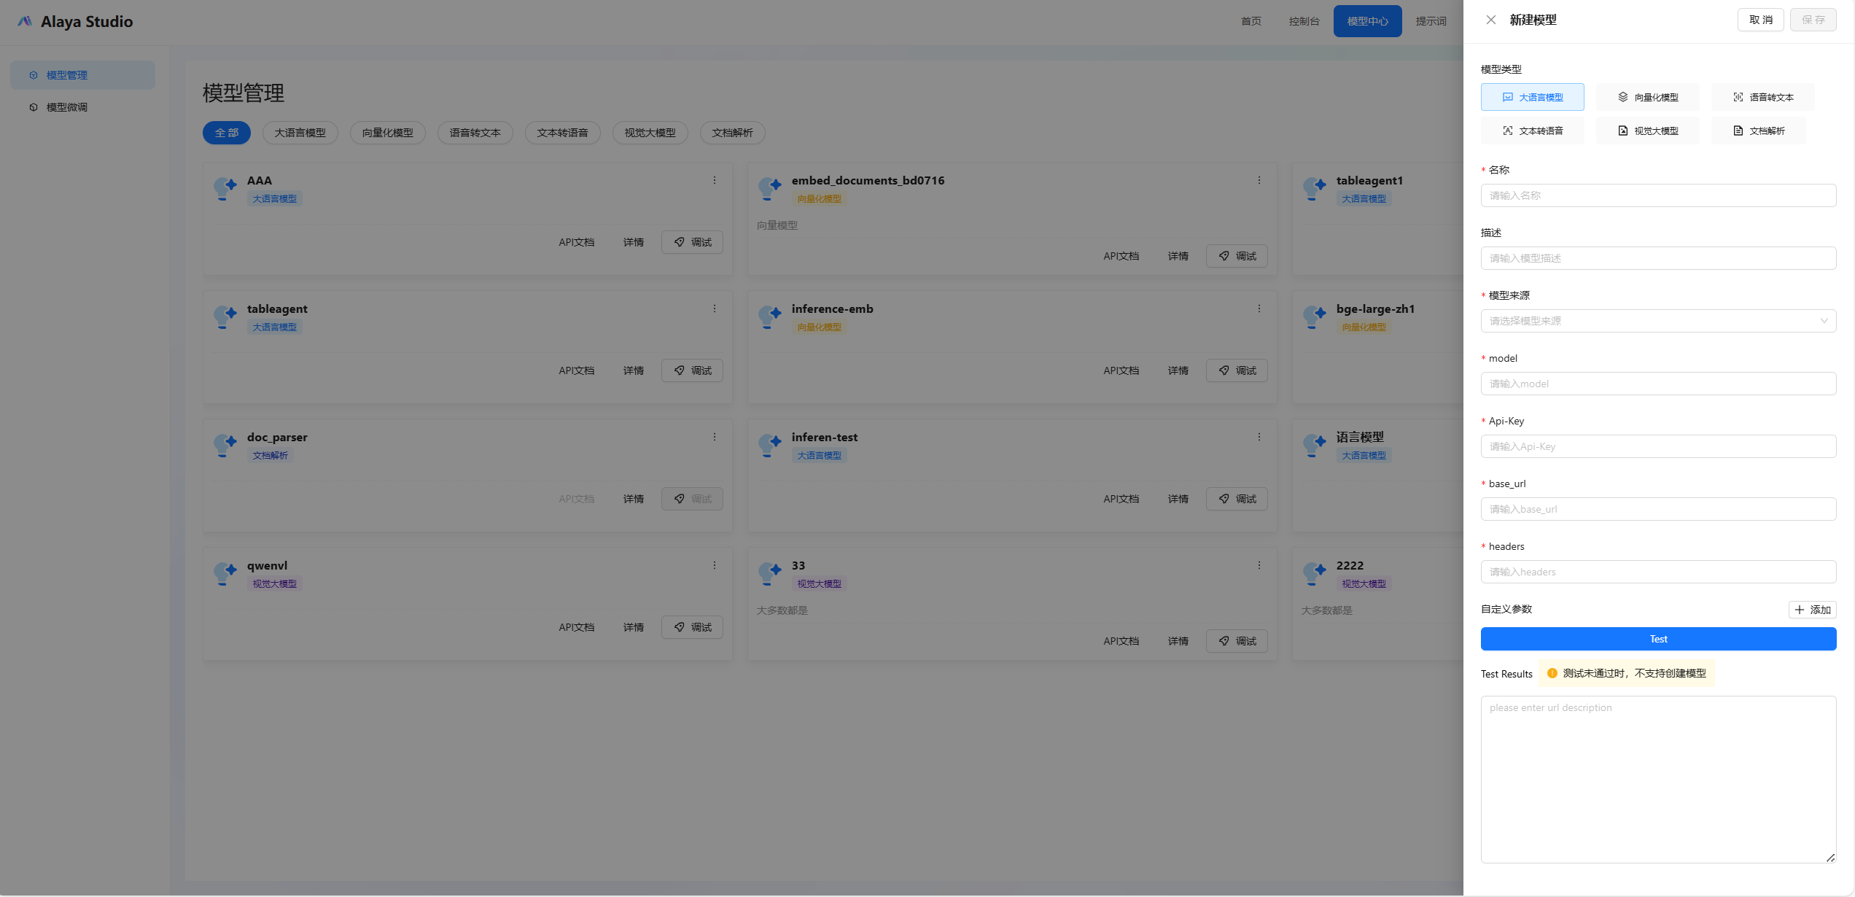Select 文档解析 model type option
The image size is (1855, 897).
pos(1758,131)
